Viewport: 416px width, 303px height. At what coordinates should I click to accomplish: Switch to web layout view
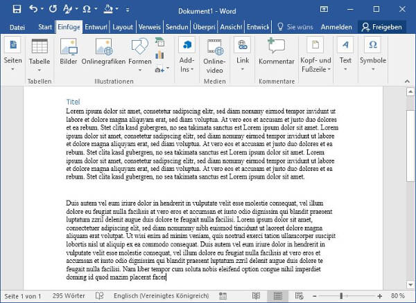click(299, 296)
